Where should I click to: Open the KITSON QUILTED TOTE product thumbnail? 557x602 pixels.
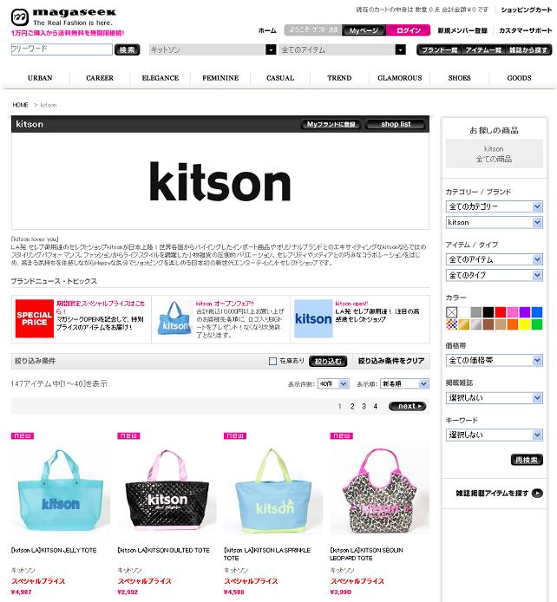[167, 488]
